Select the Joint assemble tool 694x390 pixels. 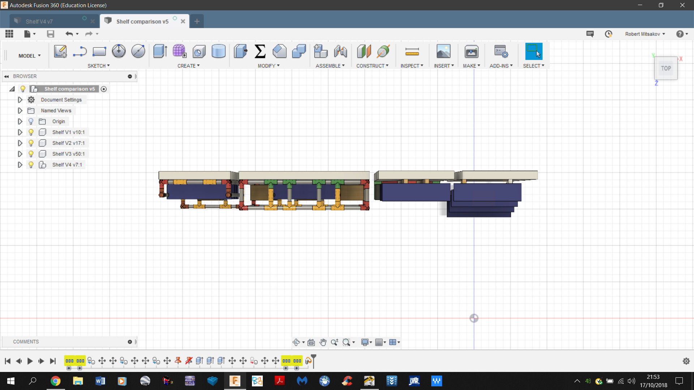pyautogui.click(x=340, y=51)
